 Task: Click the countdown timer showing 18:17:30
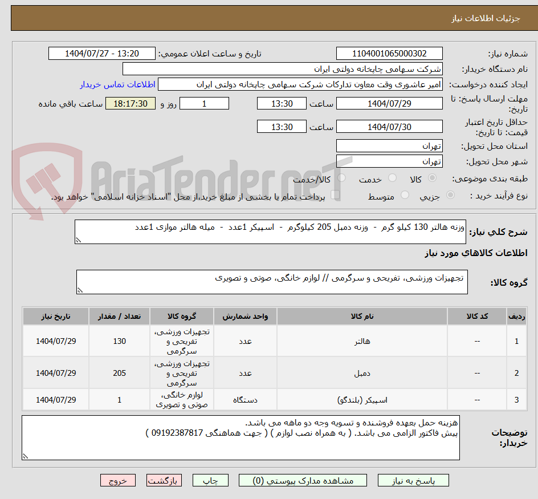point(130,104)
